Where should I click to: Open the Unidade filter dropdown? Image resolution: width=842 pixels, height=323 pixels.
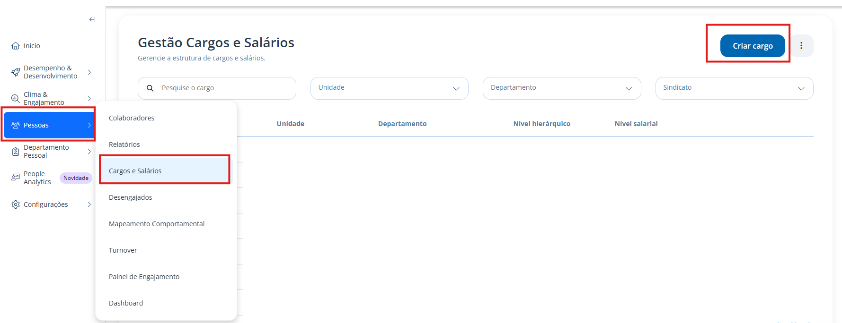pos(389,88)
